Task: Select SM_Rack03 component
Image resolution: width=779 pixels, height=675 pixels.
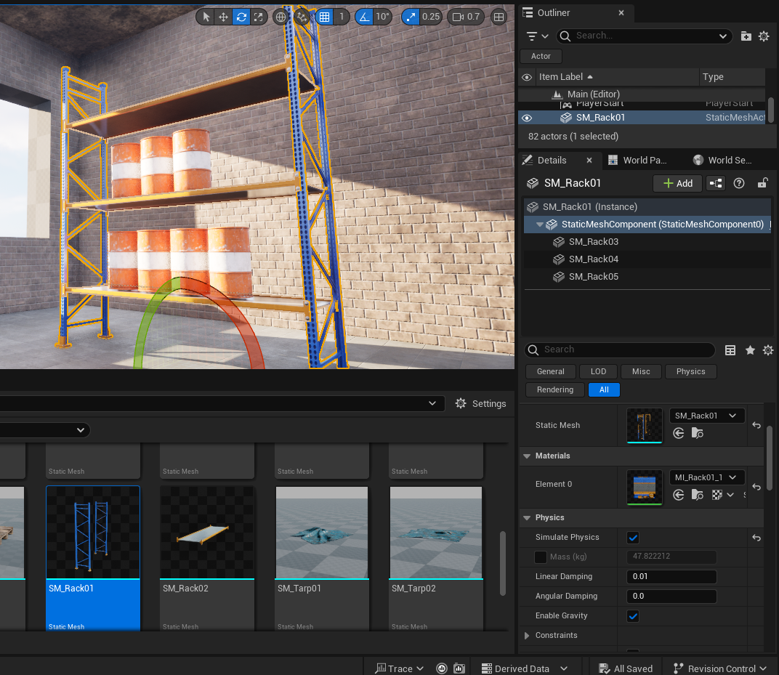Action: point(647,242)
